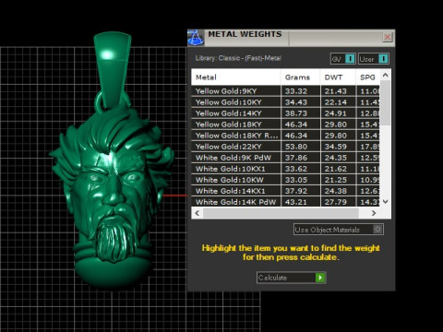Click the 21.43 DWT value
The width and height of the screenshot is (443, 332).
(336, 91)
